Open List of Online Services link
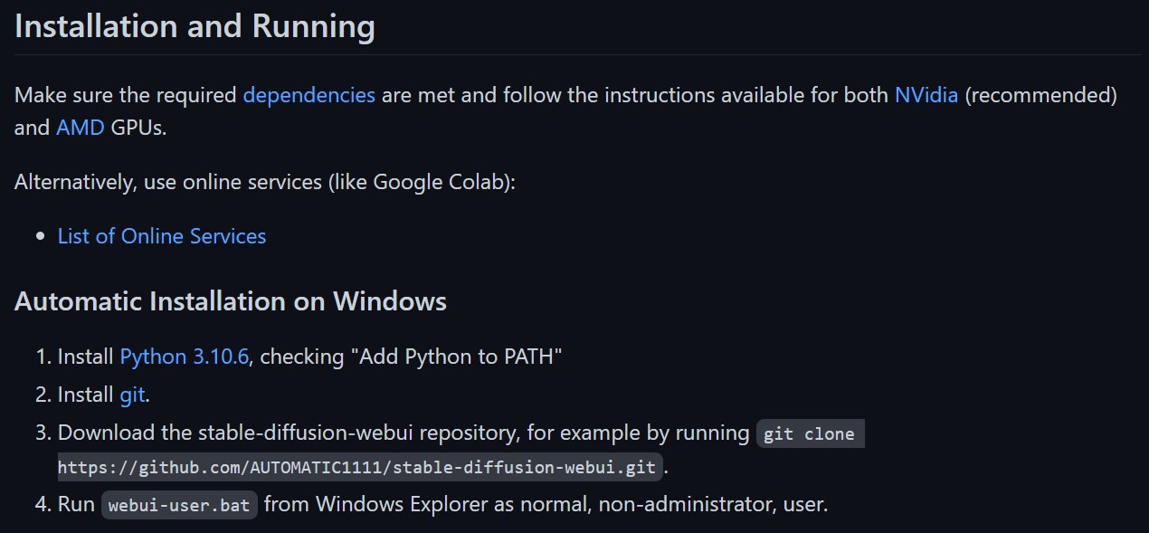1149x533 pixels. pyautogui.click(x=162, y=236)
